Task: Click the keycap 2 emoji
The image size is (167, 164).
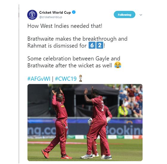Action: (x=100, y=45)
